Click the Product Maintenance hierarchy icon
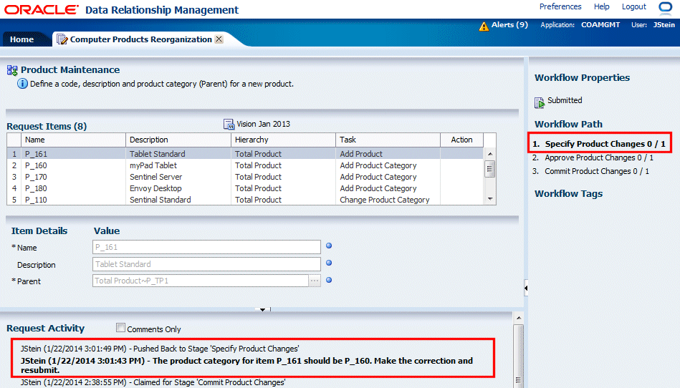 12,70
